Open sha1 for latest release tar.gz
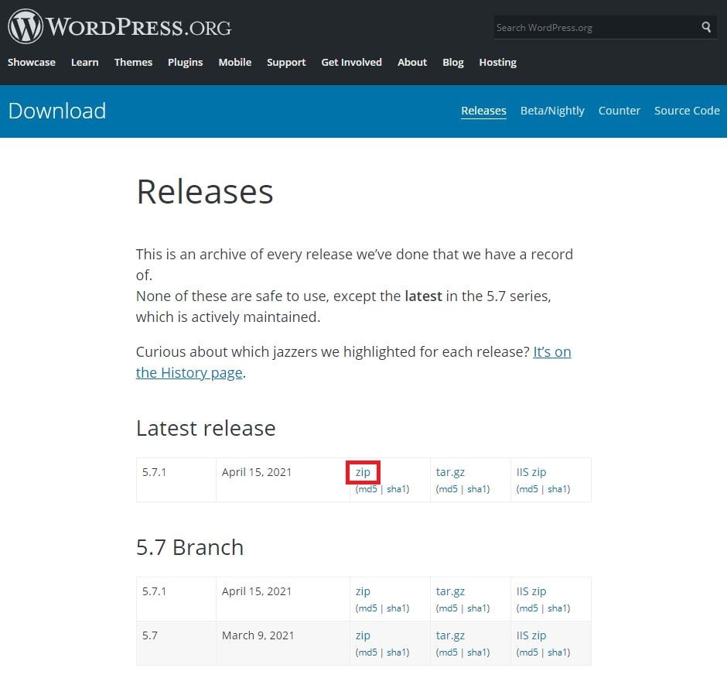 [x=477, y=489]
